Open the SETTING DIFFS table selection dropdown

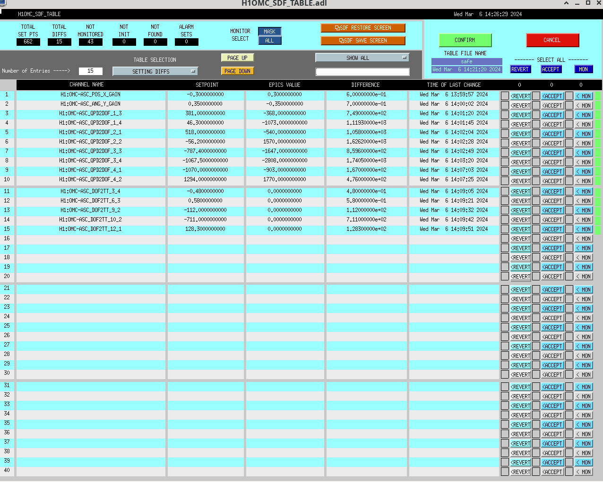tap(155, 71)
